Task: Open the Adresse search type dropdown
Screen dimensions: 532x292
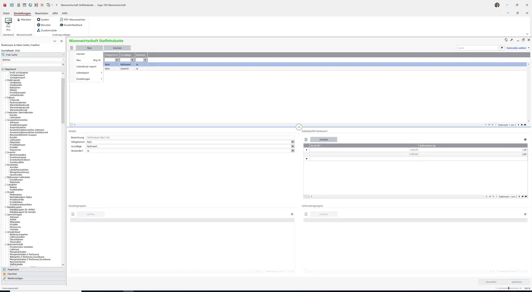Action: click(63, 60)
